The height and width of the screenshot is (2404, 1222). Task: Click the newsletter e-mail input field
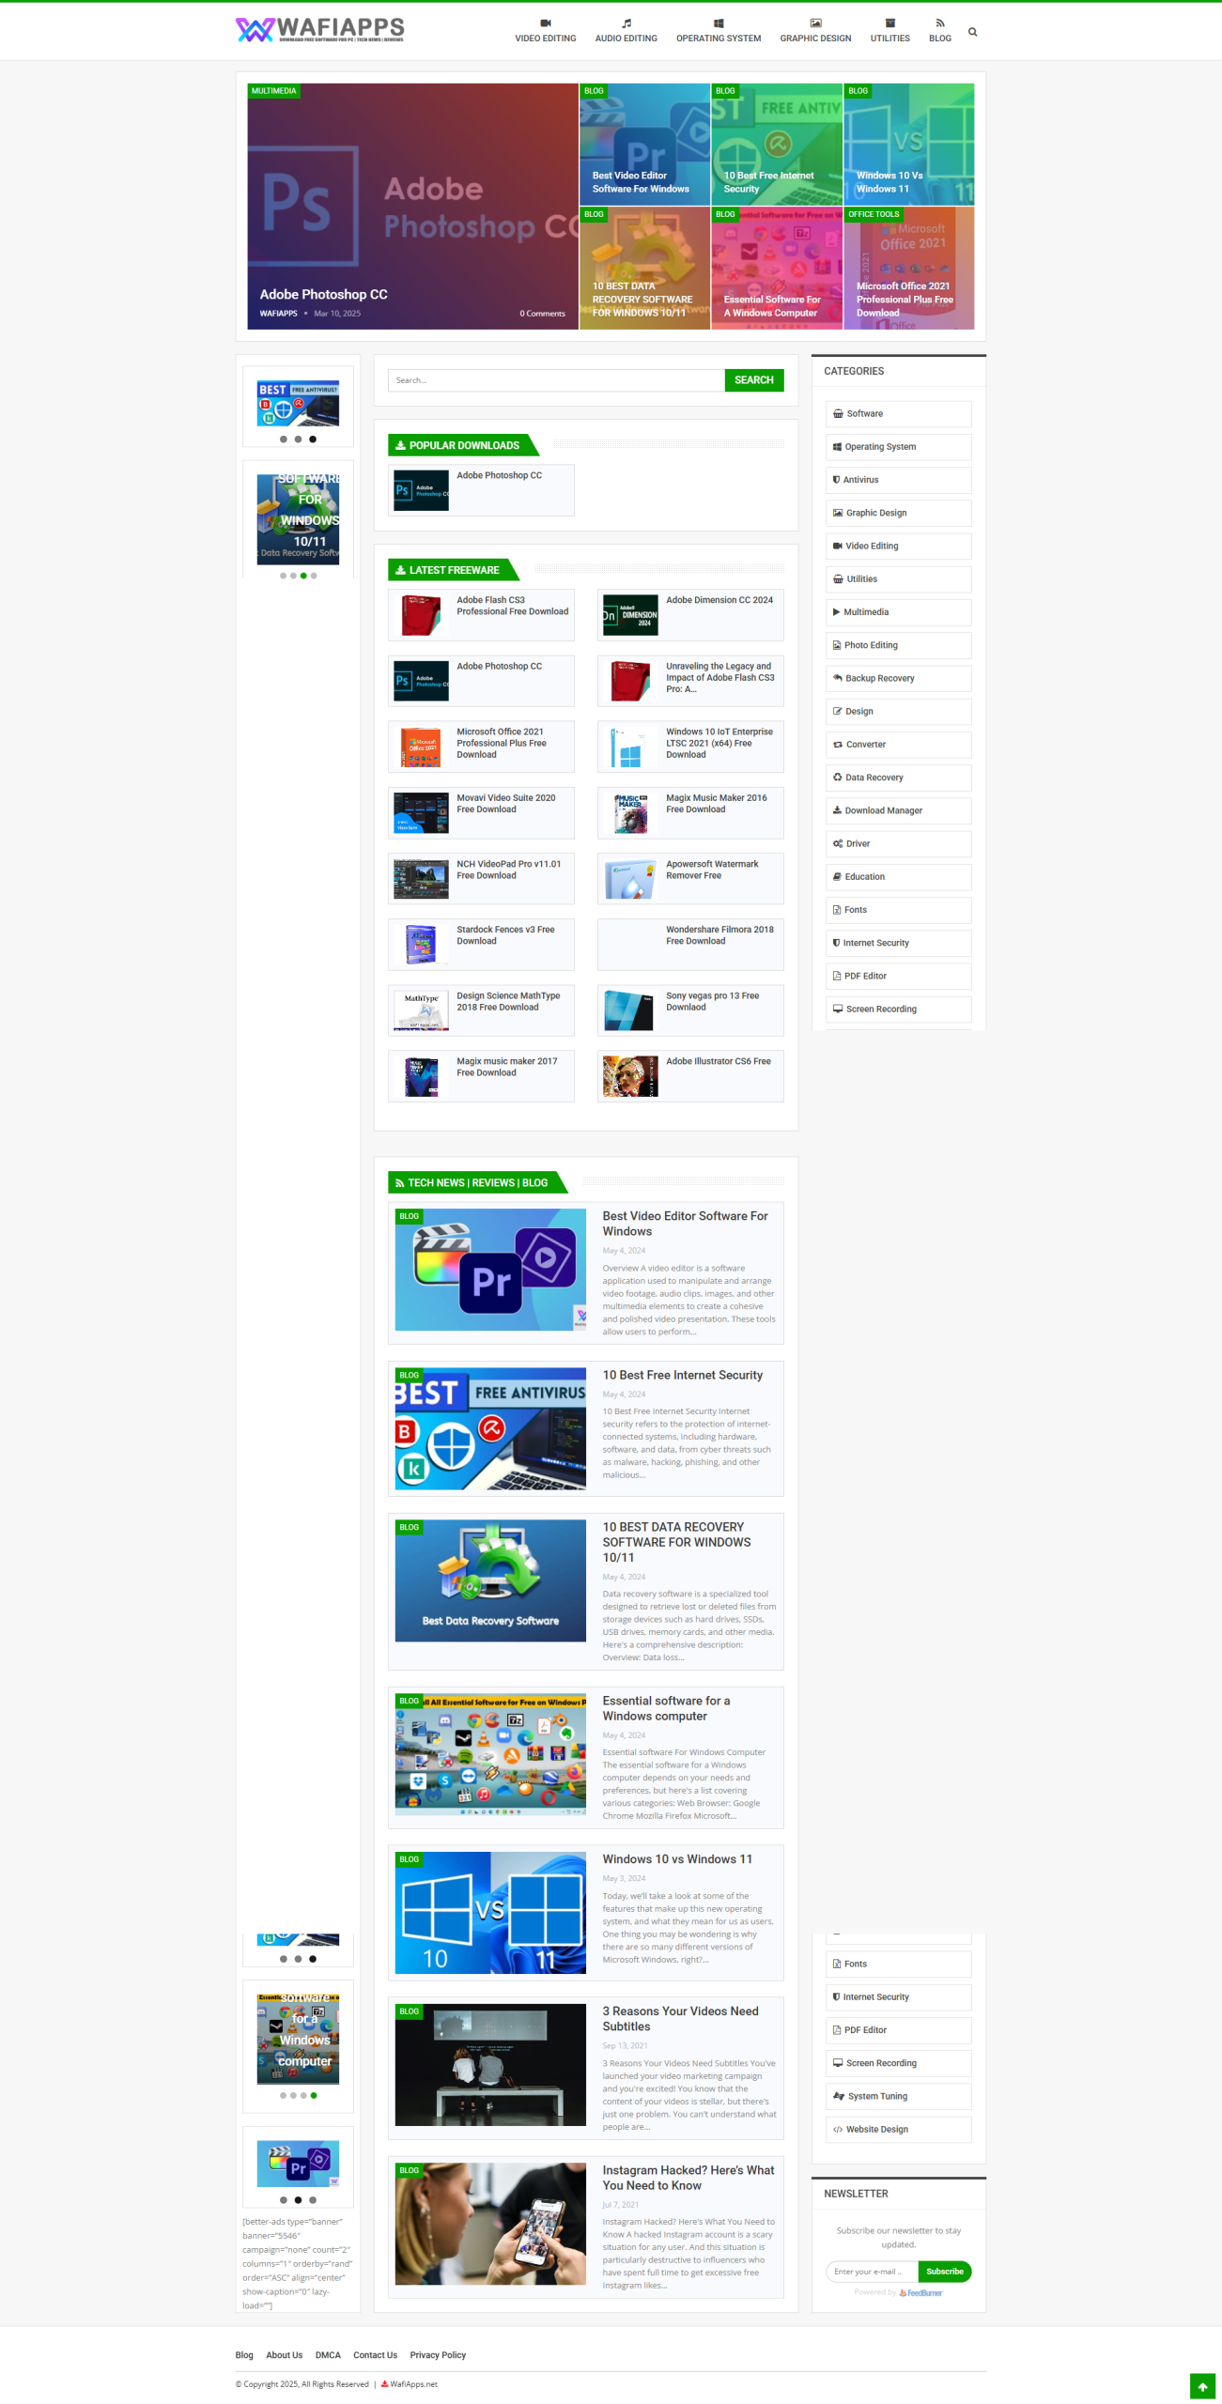pos(871,2272)
